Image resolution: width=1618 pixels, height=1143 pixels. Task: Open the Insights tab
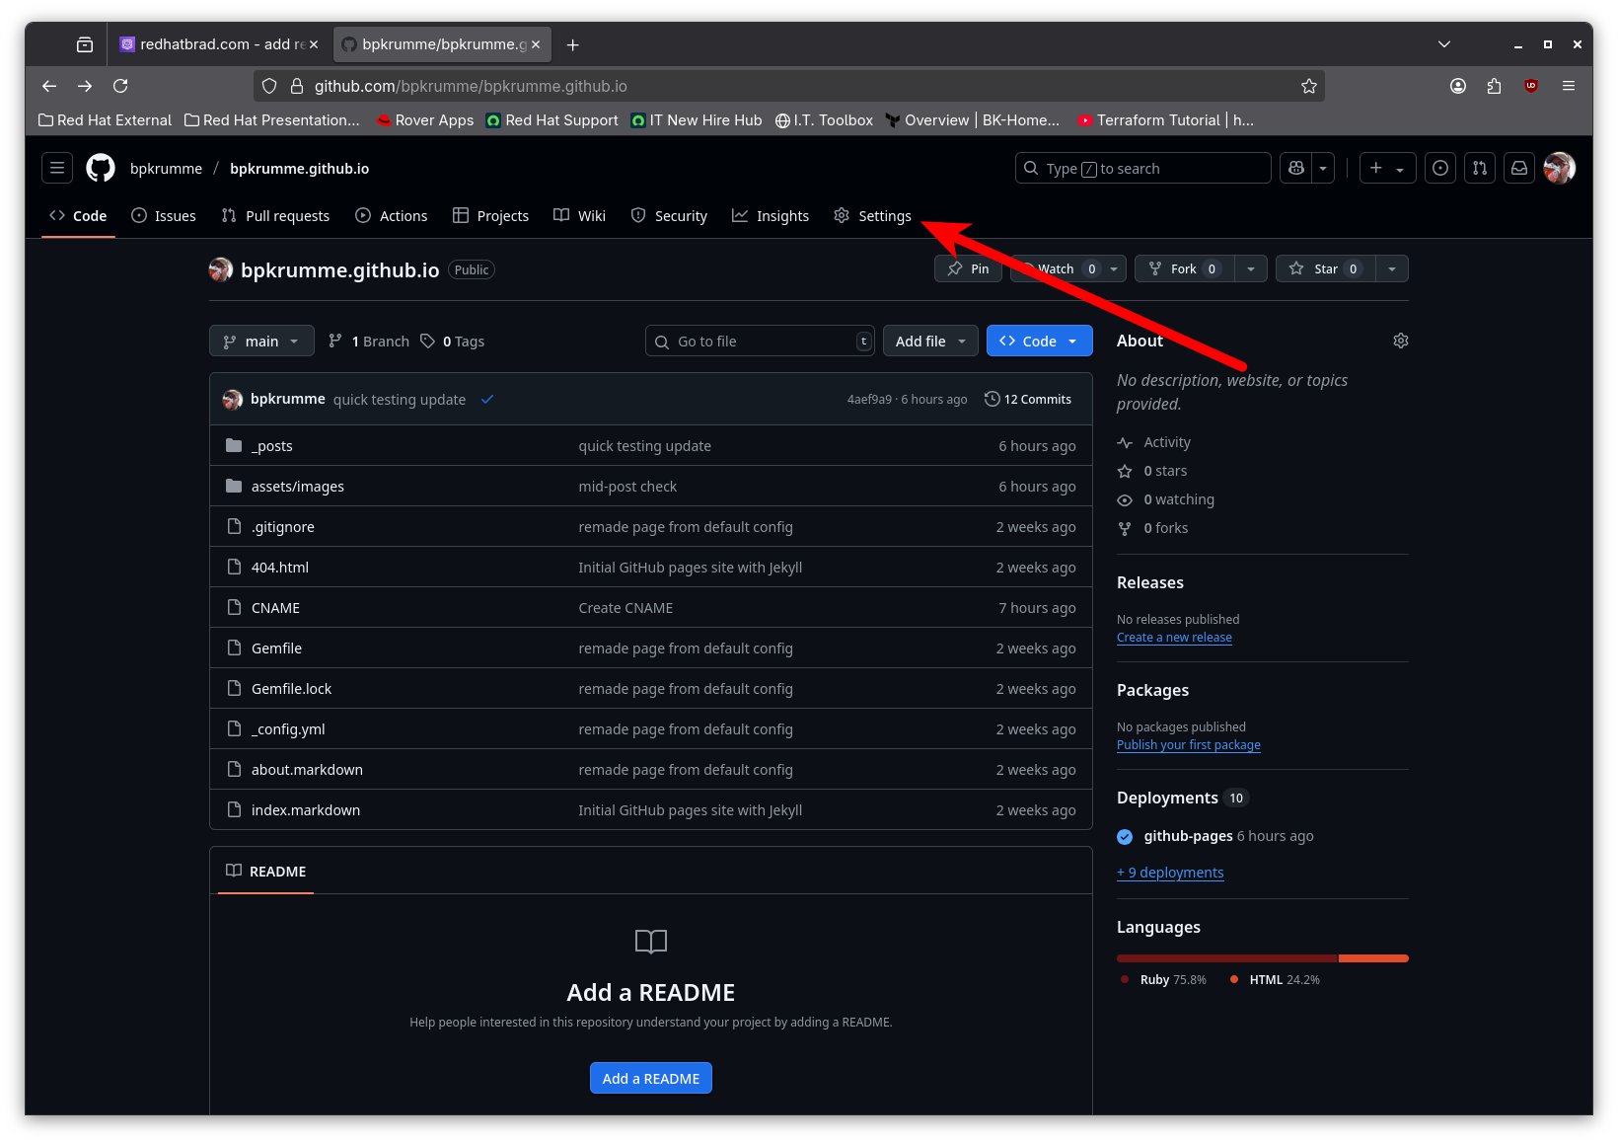pos(771,216)
